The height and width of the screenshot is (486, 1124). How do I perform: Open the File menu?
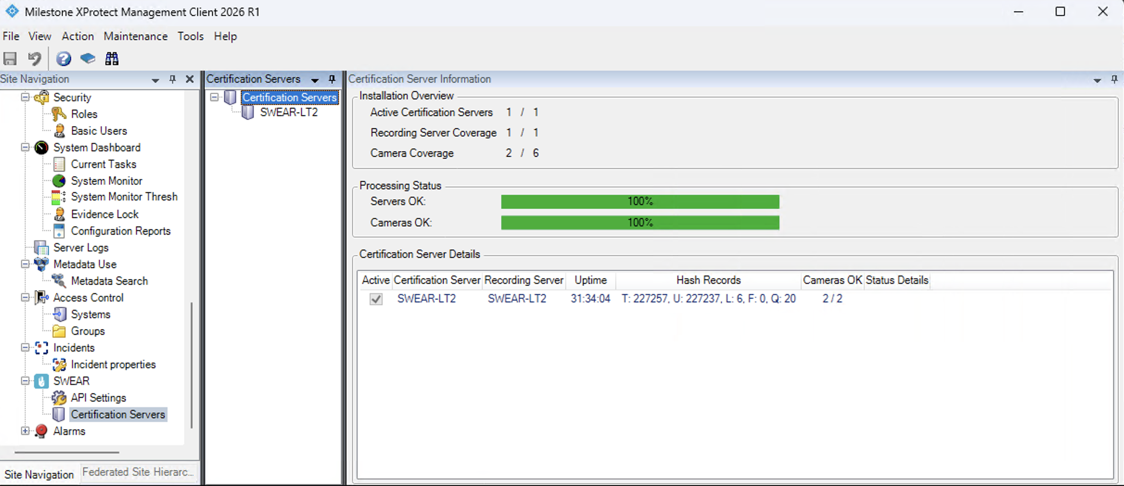point(11,36)
